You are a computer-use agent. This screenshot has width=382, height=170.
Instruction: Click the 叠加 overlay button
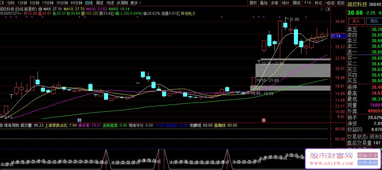coord(264,3)
